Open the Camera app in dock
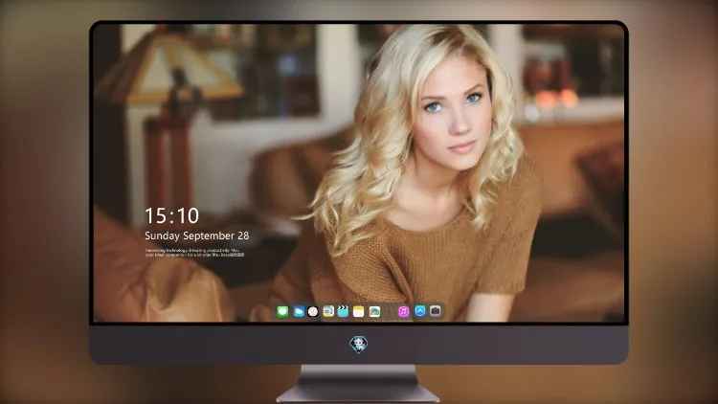718x404 pixels. 436,311
